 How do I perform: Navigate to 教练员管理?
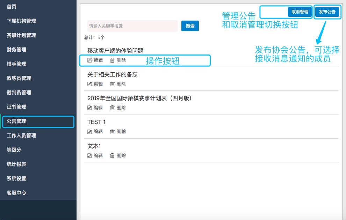(19, 78)
